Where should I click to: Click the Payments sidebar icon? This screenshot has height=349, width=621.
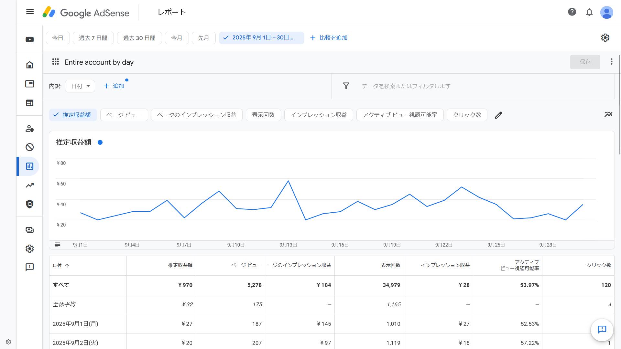(29, 230)
